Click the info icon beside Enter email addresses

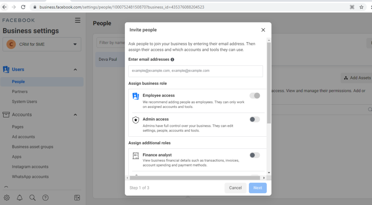click(173, 60)
